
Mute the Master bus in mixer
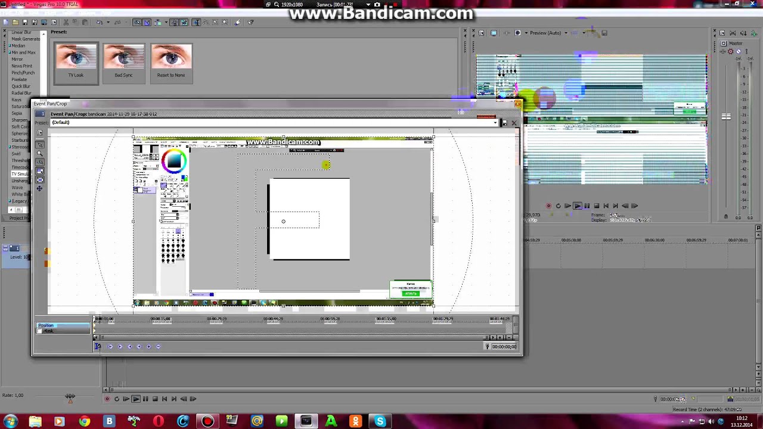click(739, 51)
